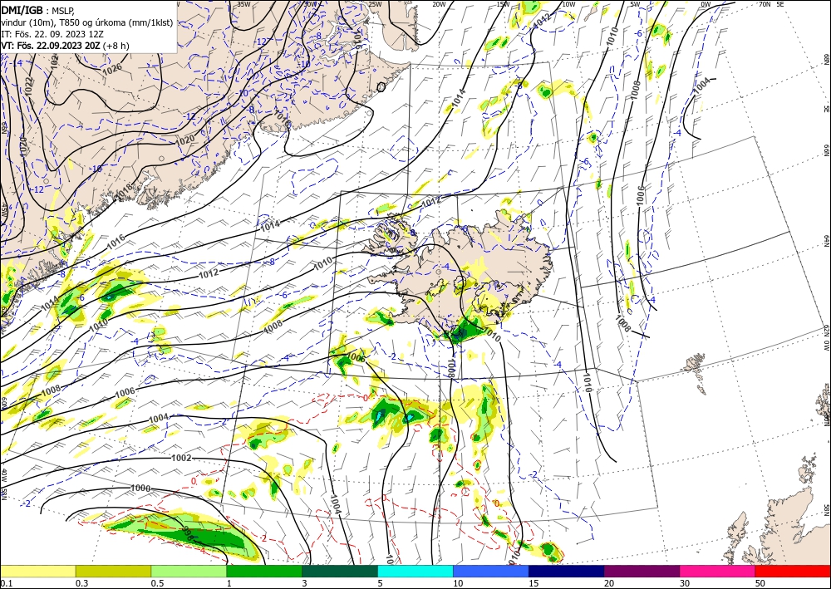Click the '5W' longitude label

click(x=635, y=4)
